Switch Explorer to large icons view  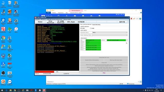[x=141, y=82]
